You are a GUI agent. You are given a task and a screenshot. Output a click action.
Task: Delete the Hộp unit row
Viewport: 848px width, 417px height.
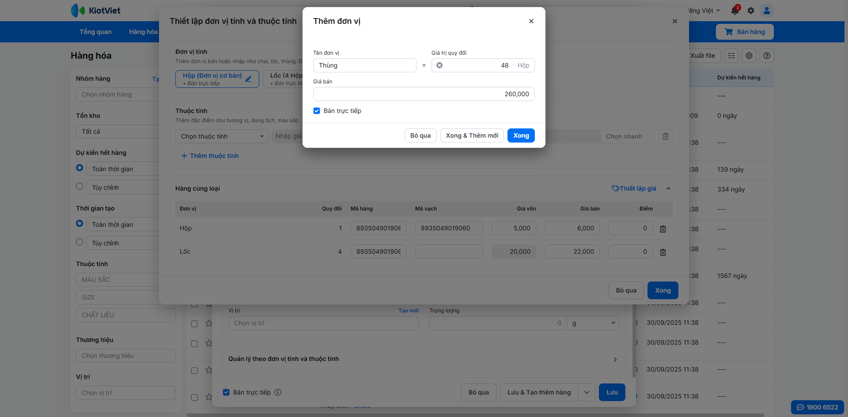pyautogui.click(x=663, y=229)
